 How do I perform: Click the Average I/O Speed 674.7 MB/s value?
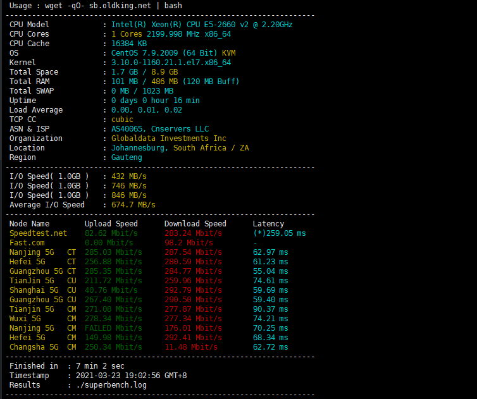pos(133,205)
